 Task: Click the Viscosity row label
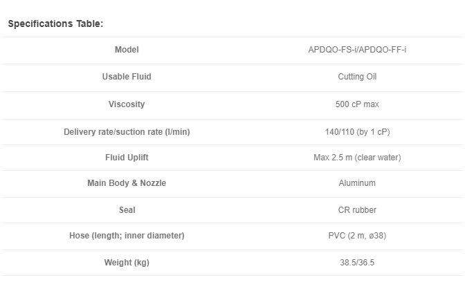(x=127, y=104)
